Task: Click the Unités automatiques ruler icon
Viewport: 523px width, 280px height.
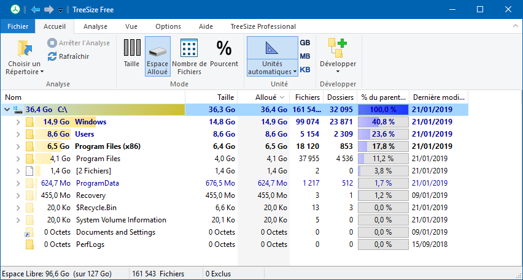Action: (x=272, y=48)
